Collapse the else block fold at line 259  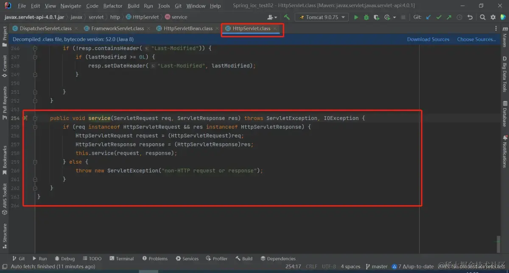pyautogui.click(x=36, y=162)
